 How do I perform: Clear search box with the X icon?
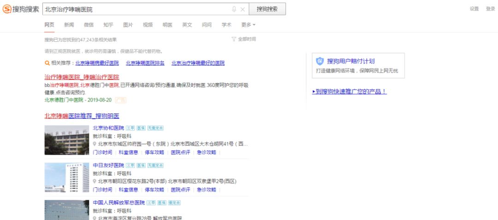coord(243,9)
